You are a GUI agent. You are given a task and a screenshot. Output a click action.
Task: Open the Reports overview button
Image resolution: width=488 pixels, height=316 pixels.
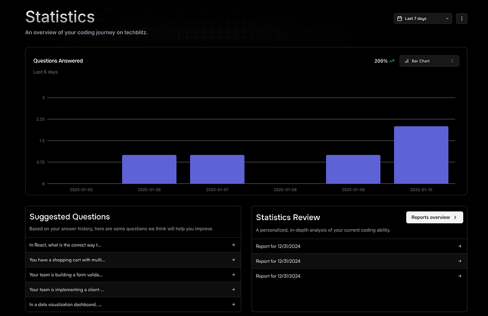pos(434,217)
